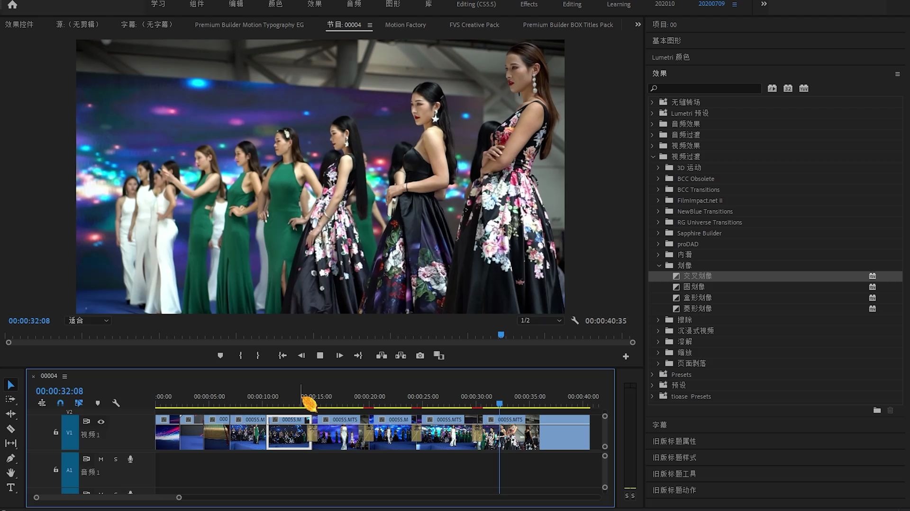Screen dimensions: 910x511
Task: Toggle V1 track output eye icon
Action: click(x=101, y=422)
